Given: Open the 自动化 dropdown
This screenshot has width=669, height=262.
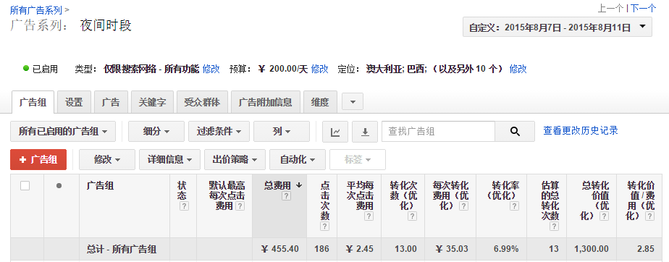Looking at the screenshot, I should click(298, 160).
